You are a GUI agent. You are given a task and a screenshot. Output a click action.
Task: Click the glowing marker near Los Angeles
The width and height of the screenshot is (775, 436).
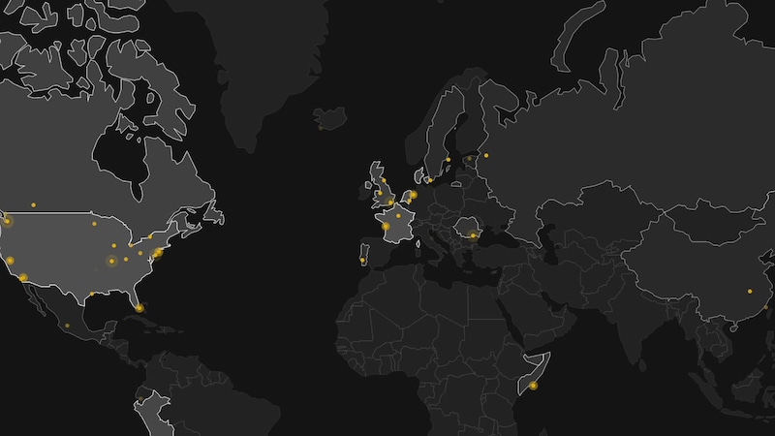tap(22, 277)
